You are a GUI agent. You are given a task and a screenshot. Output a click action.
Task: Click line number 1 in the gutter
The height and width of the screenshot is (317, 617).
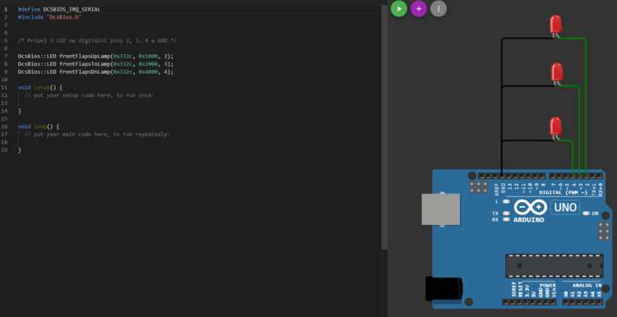(x=6, y=9)
